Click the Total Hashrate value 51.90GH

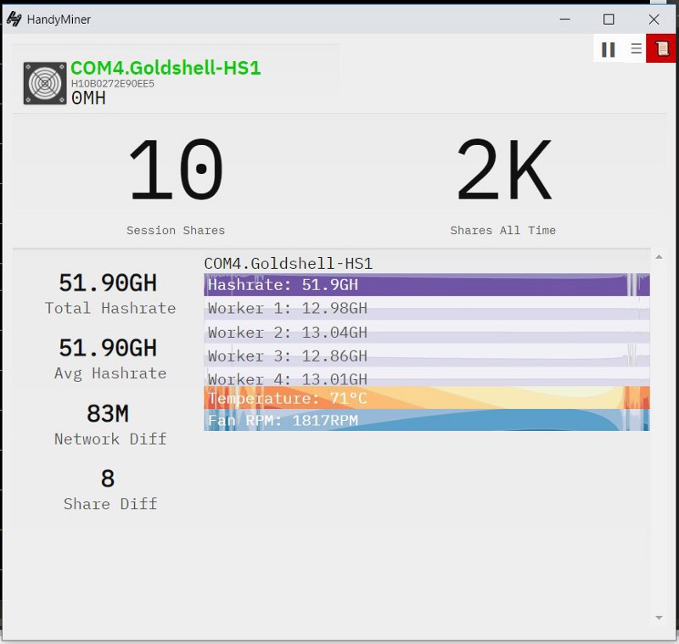pyautogui.click(x=108, y=283)
